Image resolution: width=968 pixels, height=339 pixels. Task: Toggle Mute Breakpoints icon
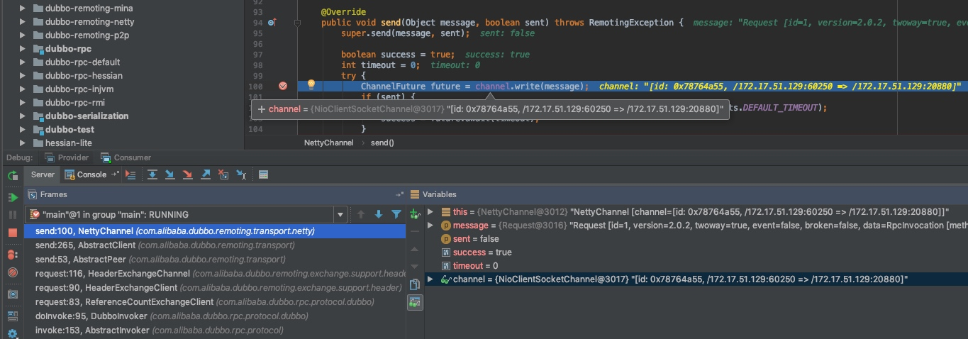point(13,272)
